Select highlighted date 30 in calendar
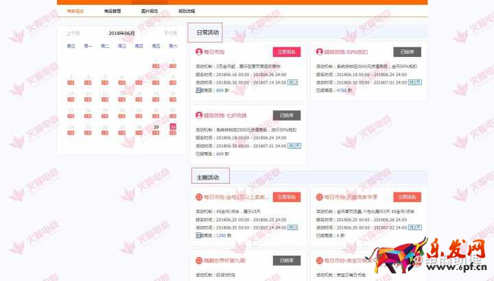 point(173,127)
